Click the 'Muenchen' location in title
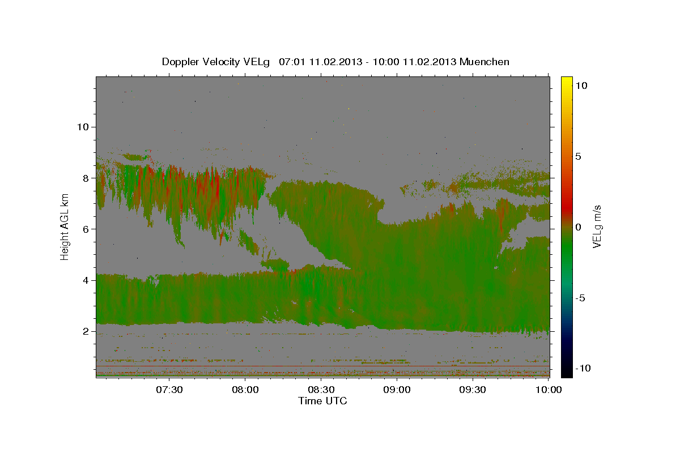Screen dimensions: 680x453 tap(484, 62)
